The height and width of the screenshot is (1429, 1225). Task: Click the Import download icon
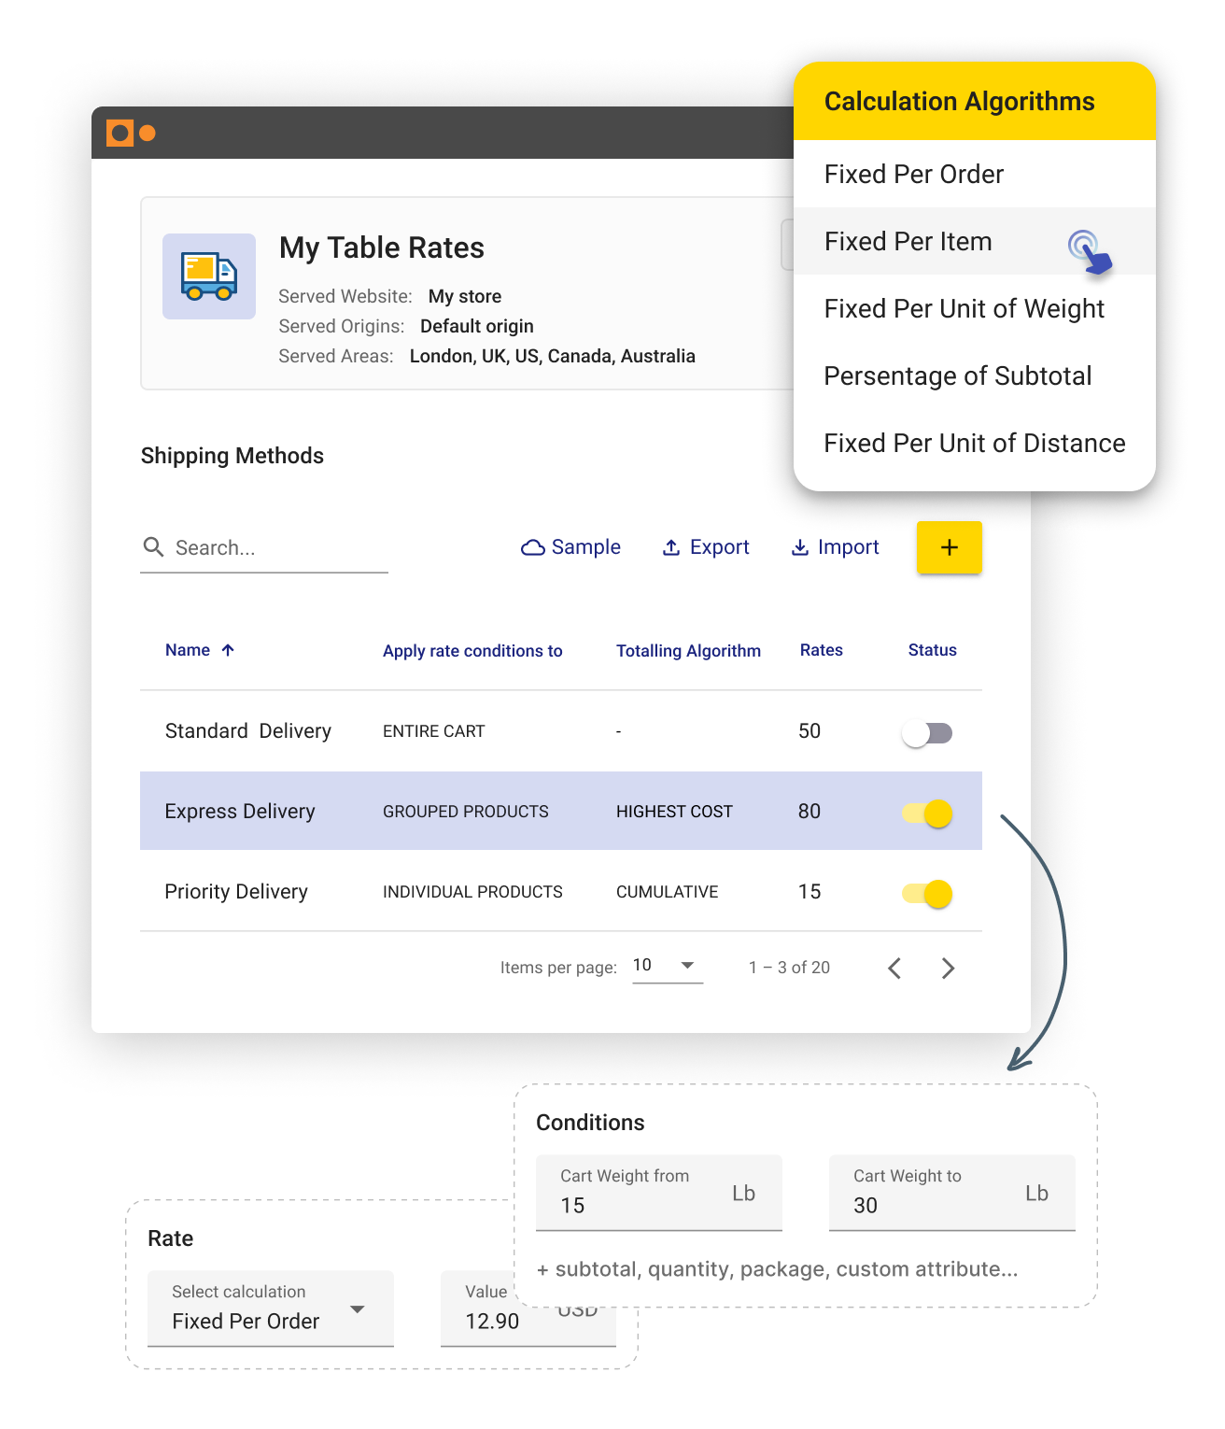(x=800, y=547)
